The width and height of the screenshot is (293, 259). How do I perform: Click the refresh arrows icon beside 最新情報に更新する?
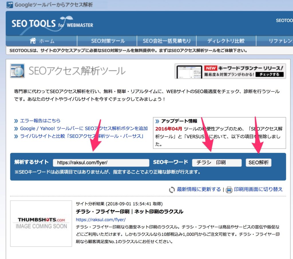tap(172, 190)
